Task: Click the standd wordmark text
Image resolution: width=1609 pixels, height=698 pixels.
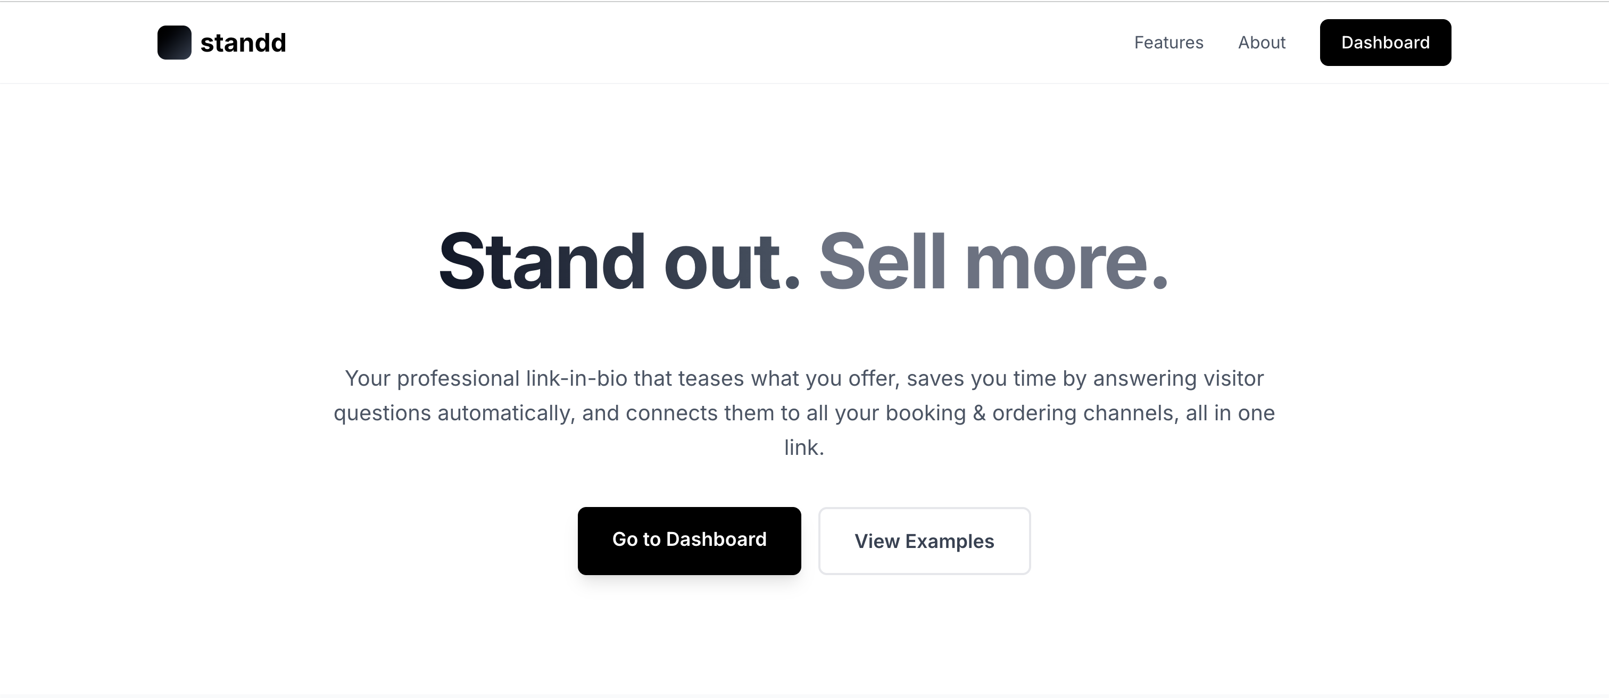Action: click(x=242, y=43)
